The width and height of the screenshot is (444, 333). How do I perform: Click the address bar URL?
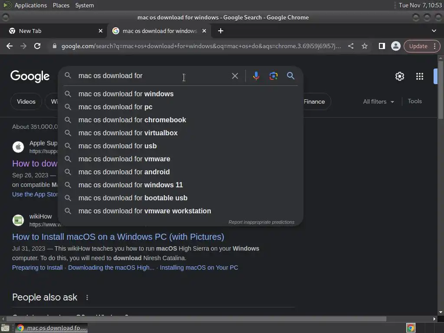coord(201,46)
